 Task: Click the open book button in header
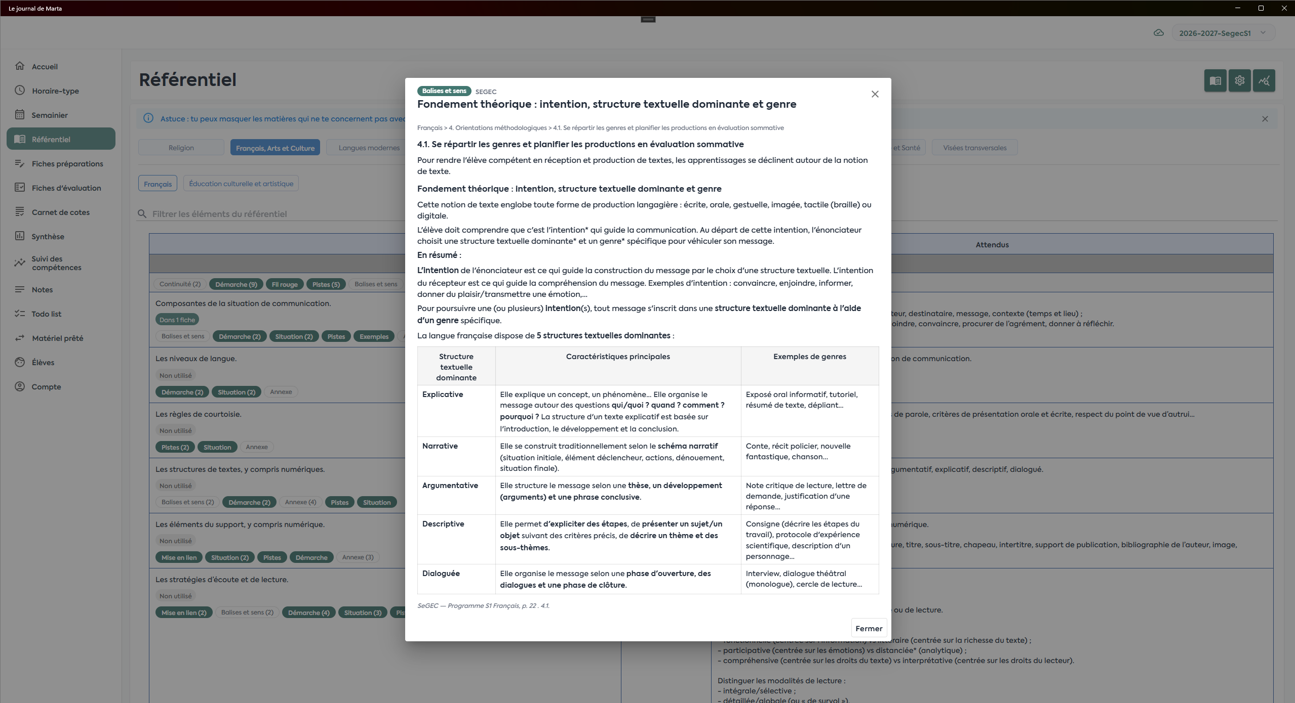click(x=1215, y=80)
